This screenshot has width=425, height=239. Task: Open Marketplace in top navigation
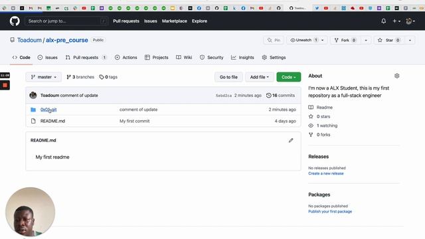[174, 21]
